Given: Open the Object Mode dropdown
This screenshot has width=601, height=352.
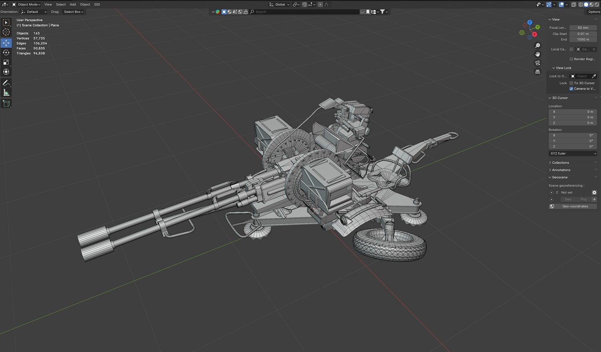Looking at the screenshot, I should point(26,4).
